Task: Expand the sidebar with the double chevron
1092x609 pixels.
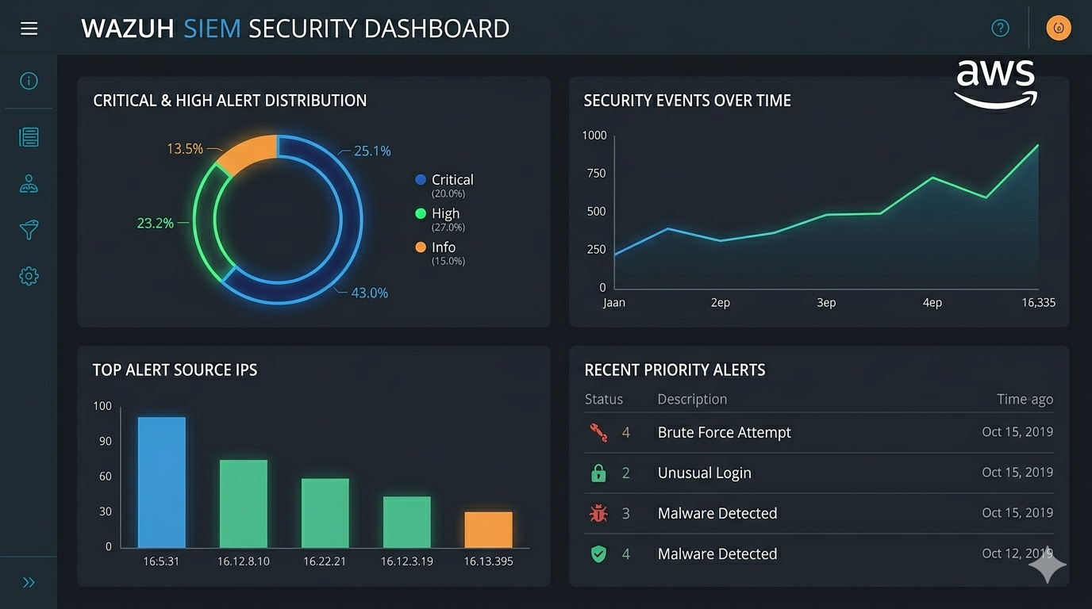Action: (29, 583)
